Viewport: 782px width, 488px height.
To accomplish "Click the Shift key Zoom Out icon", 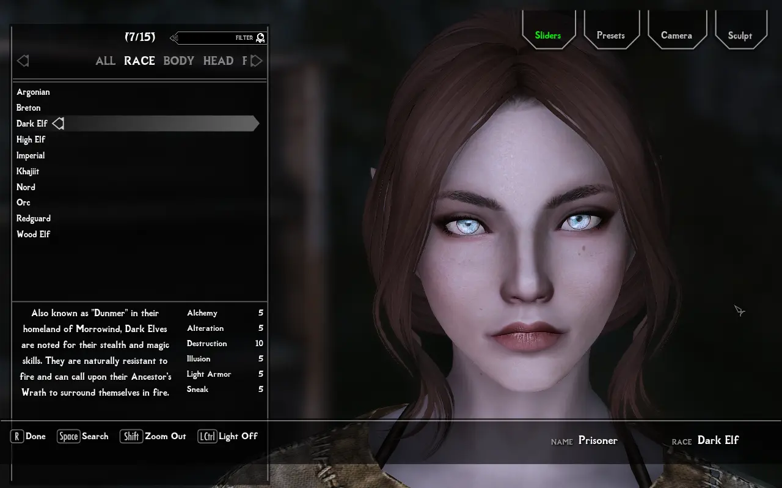I will coord(131,436).
